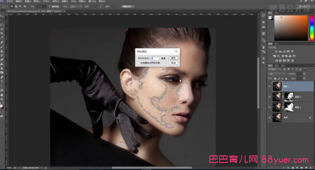Select the Horizontal Type tool
The width and height of the screenshot is (315, 170).
[2, 81]
